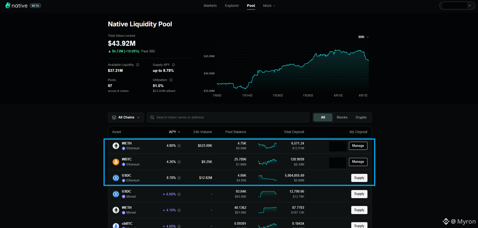
Task: Click the $12.82M volume value
Action: [206, 178]
